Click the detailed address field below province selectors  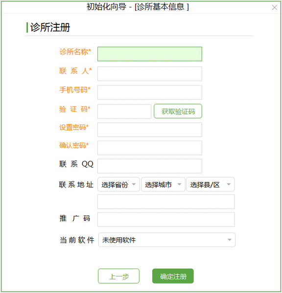pyautogui.click(x=166, y=202)
